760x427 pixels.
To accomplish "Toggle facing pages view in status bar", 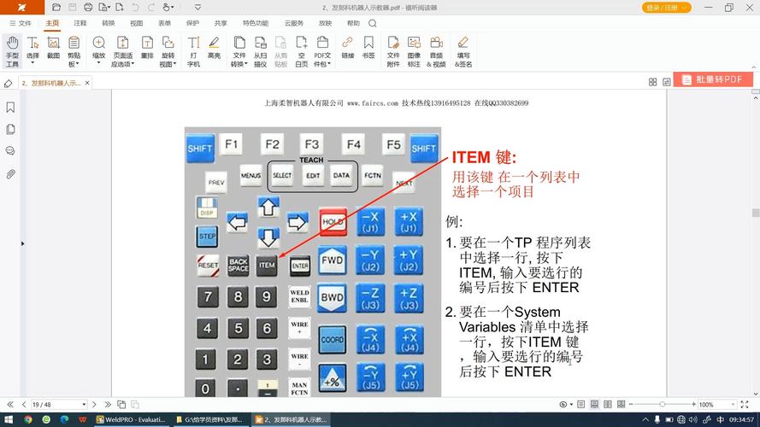I will point(608,404).
